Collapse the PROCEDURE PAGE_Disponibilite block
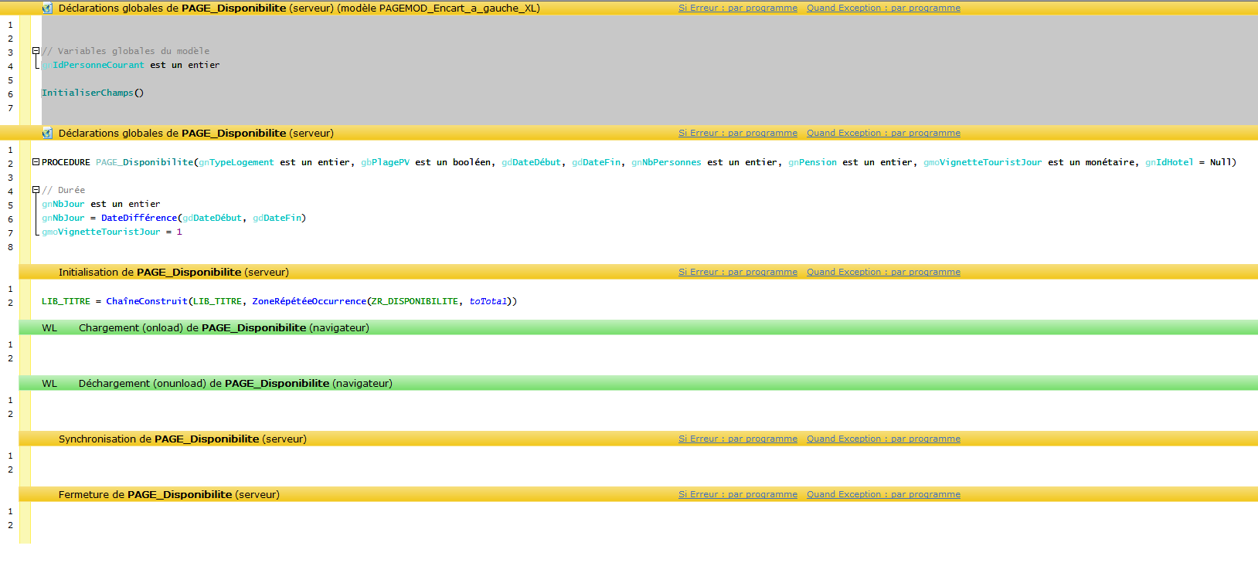Screen dimensions: 1258x566 (x=36, y=162)
